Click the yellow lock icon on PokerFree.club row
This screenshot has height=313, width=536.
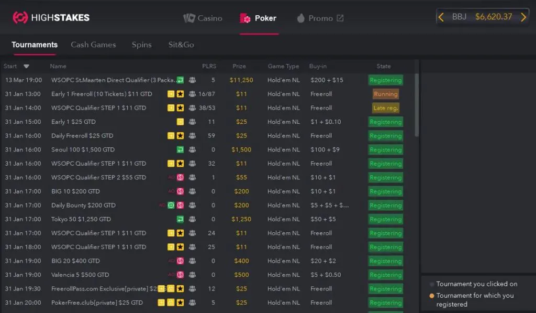[x=171, y=303]
